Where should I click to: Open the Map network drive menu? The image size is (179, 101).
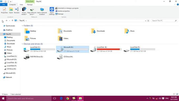pos(32,12)
